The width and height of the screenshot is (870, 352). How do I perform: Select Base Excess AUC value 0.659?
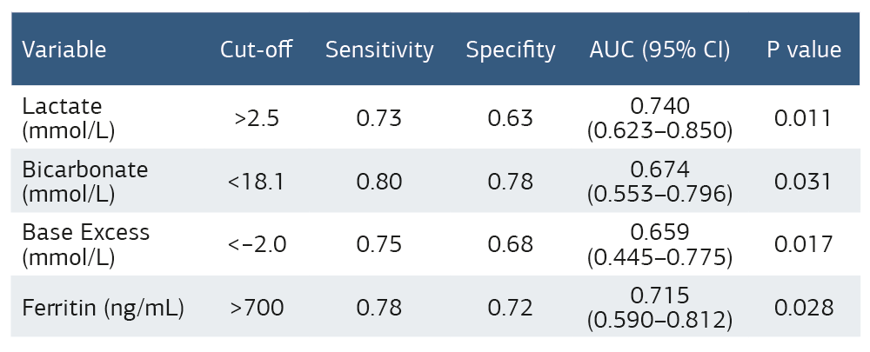(x=659, y=233)
